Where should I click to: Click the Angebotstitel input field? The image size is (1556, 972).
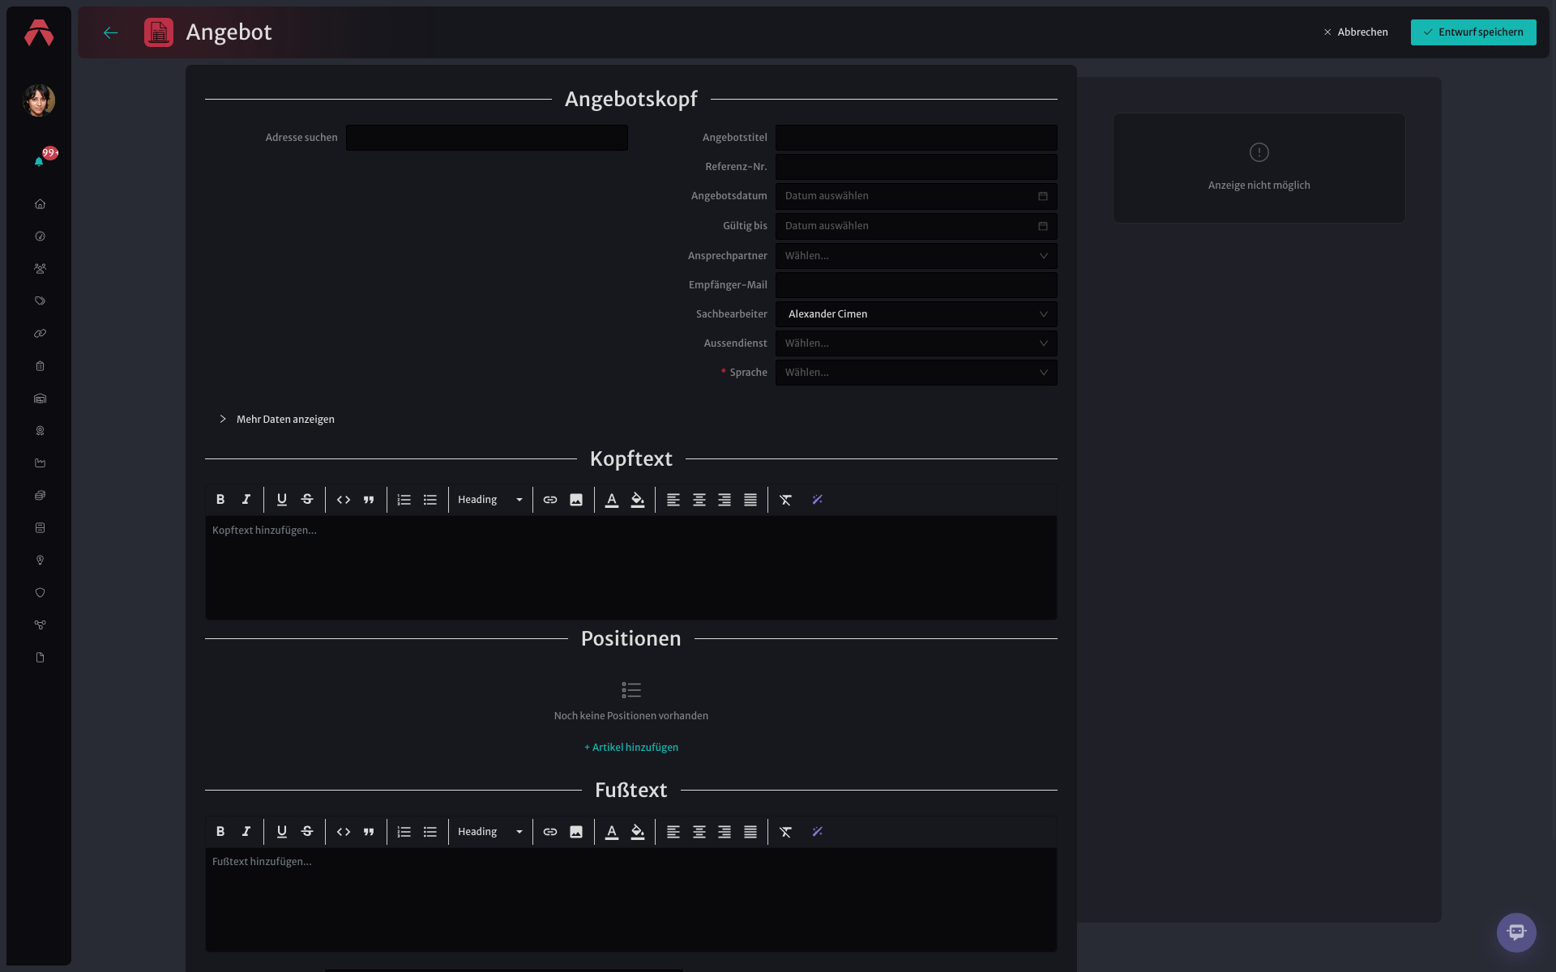[916, 138]
